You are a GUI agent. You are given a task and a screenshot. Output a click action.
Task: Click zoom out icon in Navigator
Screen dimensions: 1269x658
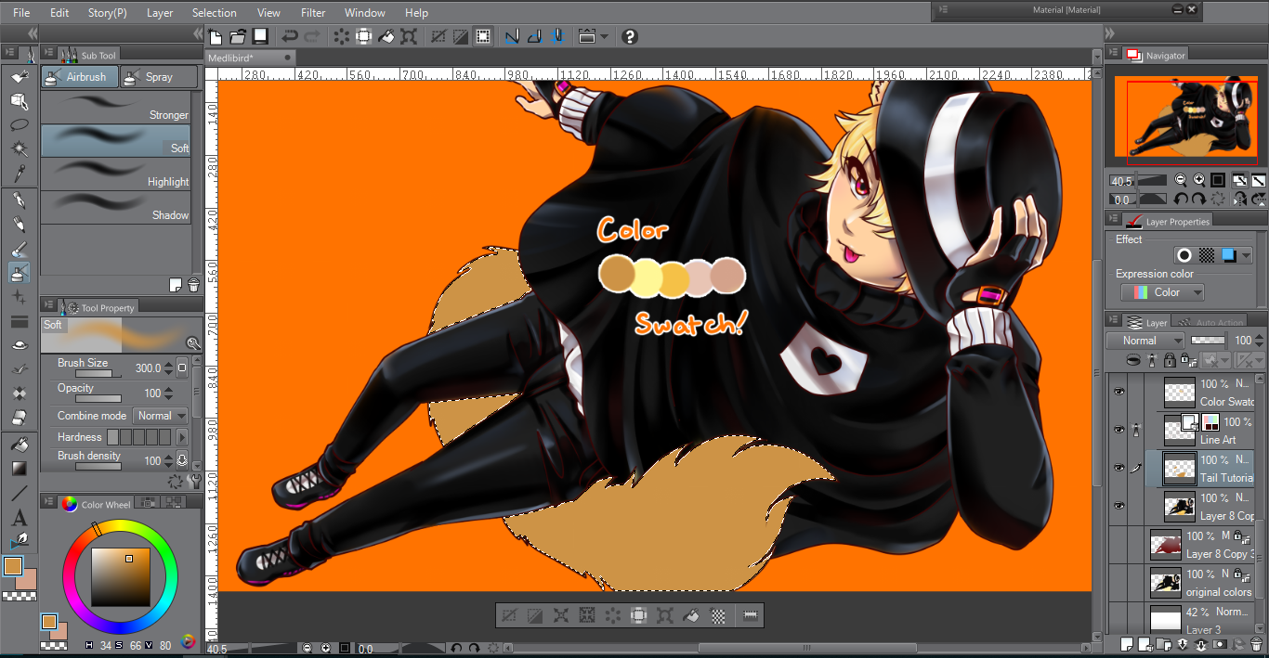click(1180, 180)
